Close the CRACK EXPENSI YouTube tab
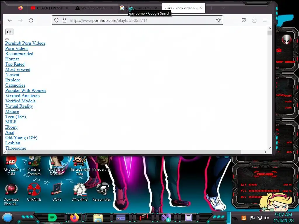Screen dimensions: 299x224 (67, 8)
